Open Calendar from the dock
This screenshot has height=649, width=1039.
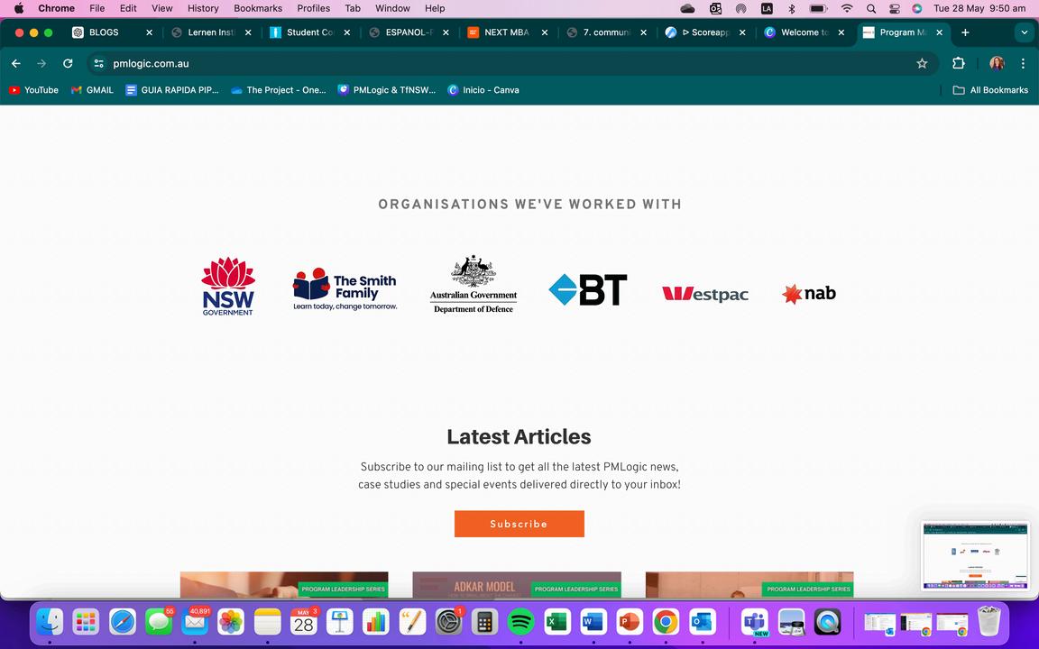pyautogui.click(x=303, y=622)
